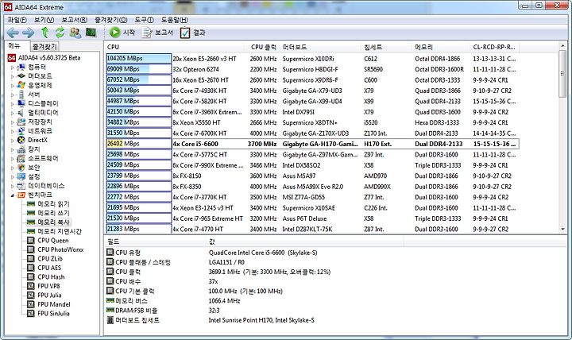Click the FPU SinJulia benchmark icon
The image size is (572, 340).
pos(31,313)
